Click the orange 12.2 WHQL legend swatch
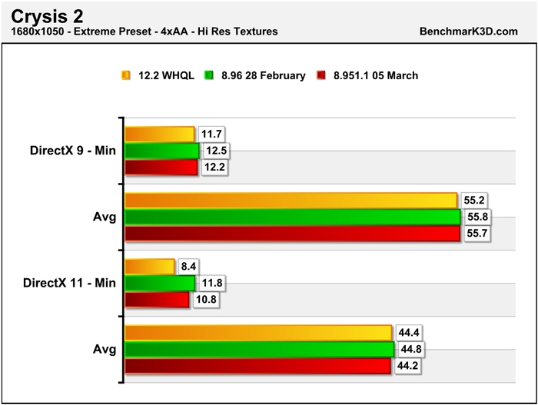This screenshot has height=405, width=538. [x=126, y=75]
